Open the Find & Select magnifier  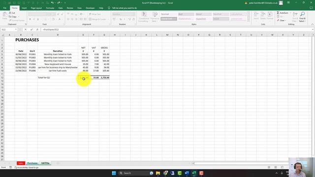pyautogui.click(x=302, y=17)
